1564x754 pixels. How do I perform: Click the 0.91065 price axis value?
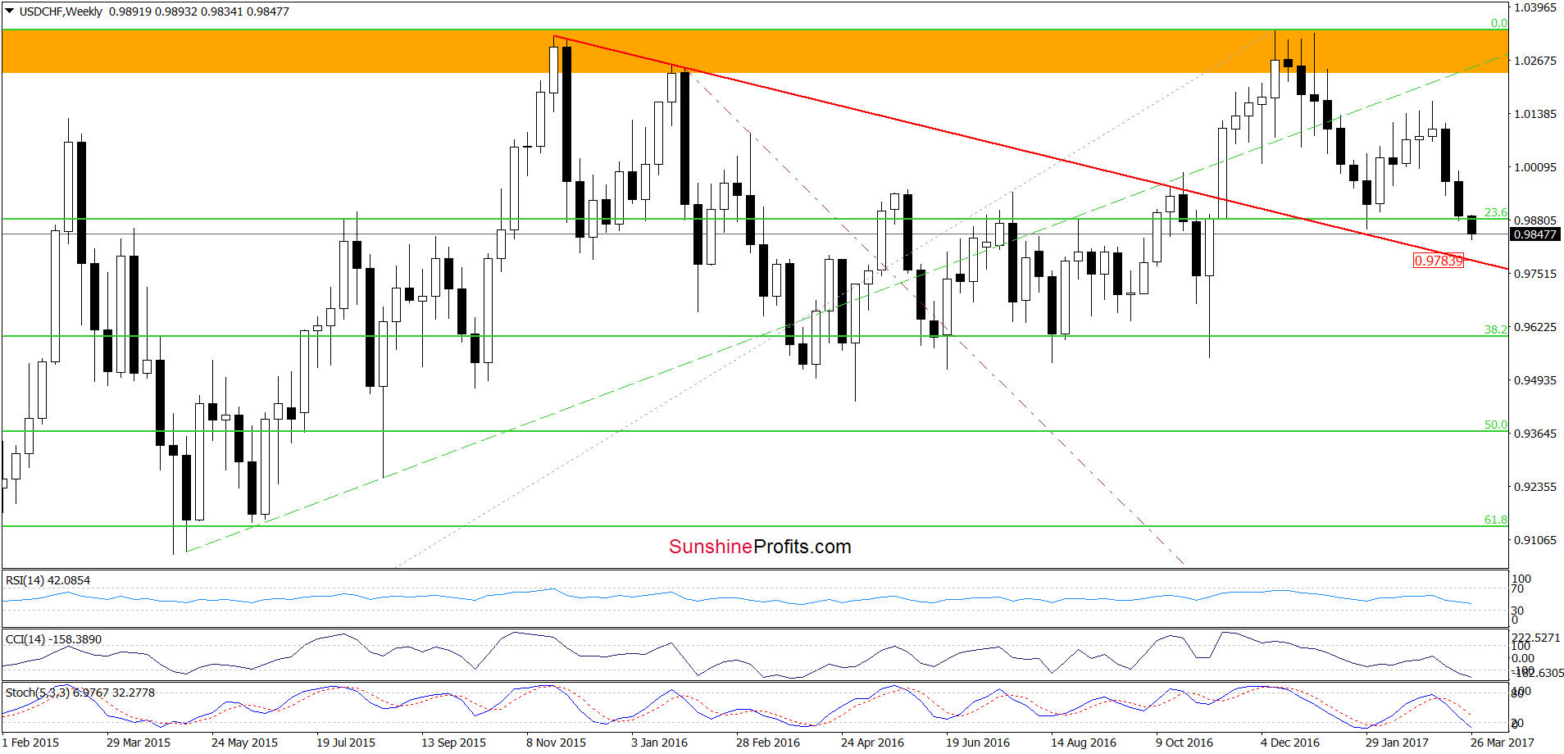tap(1535, 540)
